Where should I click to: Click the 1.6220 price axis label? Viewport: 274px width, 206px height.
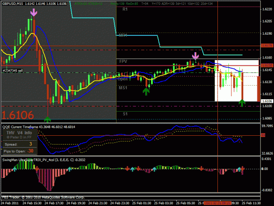coord(267,9)
